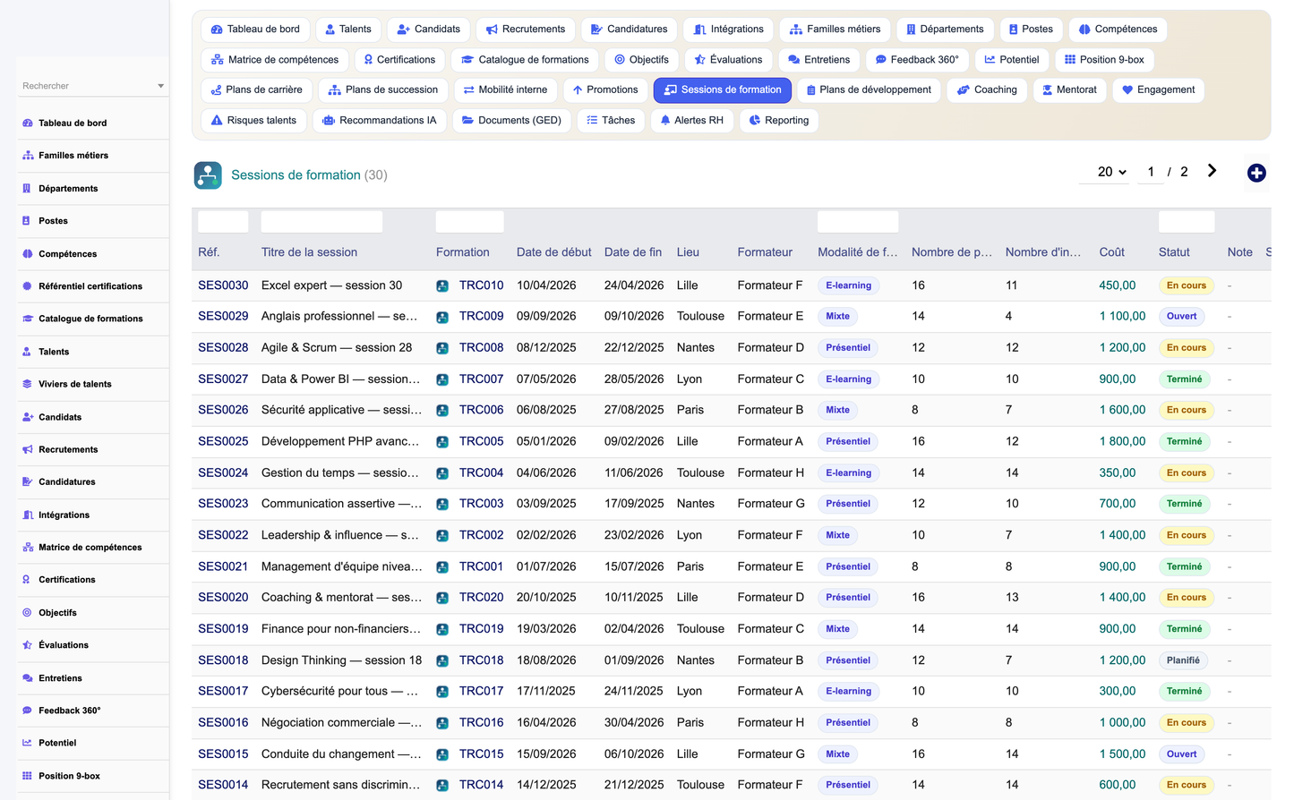Click the blue plus add session icon
The height and width of the screenshot is (800, 1294).
point(1256,173)
